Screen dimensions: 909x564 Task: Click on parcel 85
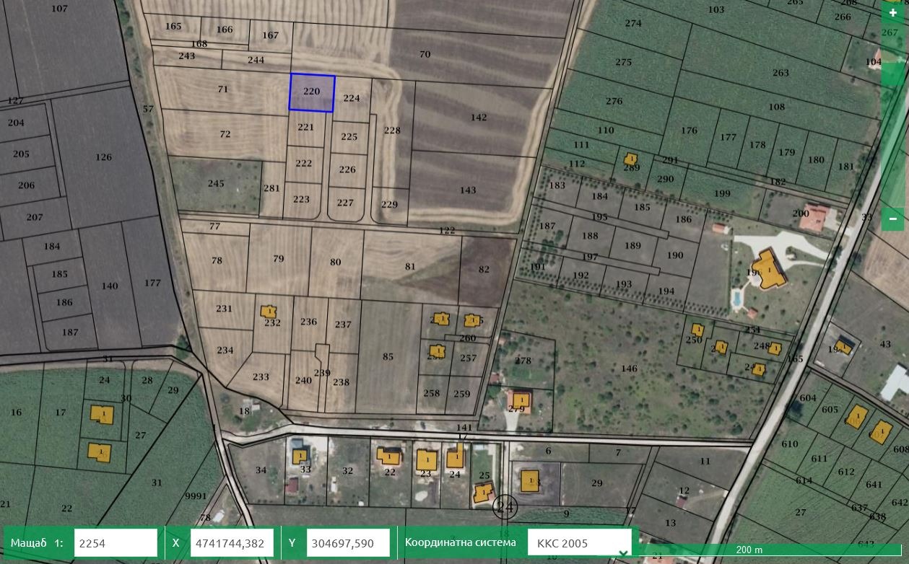(388, 357)
